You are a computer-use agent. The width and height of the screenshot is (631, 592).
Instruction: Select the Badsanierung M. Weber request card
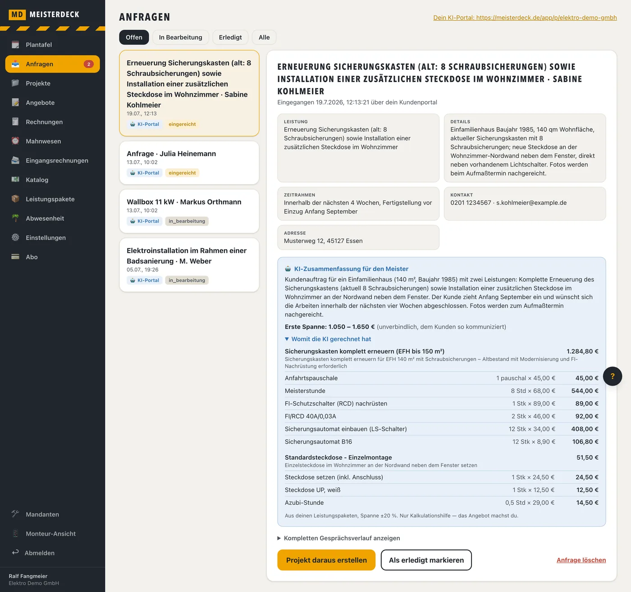[x=189, y=265]
